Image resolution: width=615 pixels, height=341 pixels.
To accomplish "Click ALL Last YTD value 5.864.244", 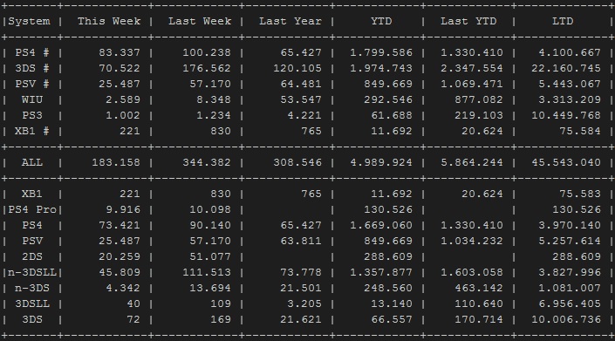I will click(x=472, y=162).
